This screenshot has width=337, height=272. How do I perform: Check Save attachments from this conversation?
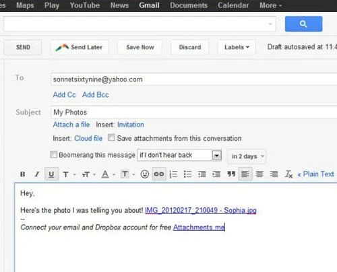pyautogui.click(x=111, y=137)
